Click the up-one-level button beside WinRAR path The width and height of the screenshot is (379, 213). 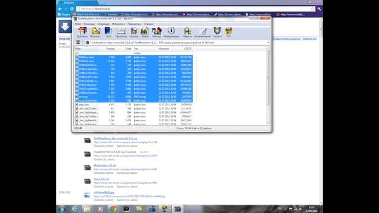78,43
